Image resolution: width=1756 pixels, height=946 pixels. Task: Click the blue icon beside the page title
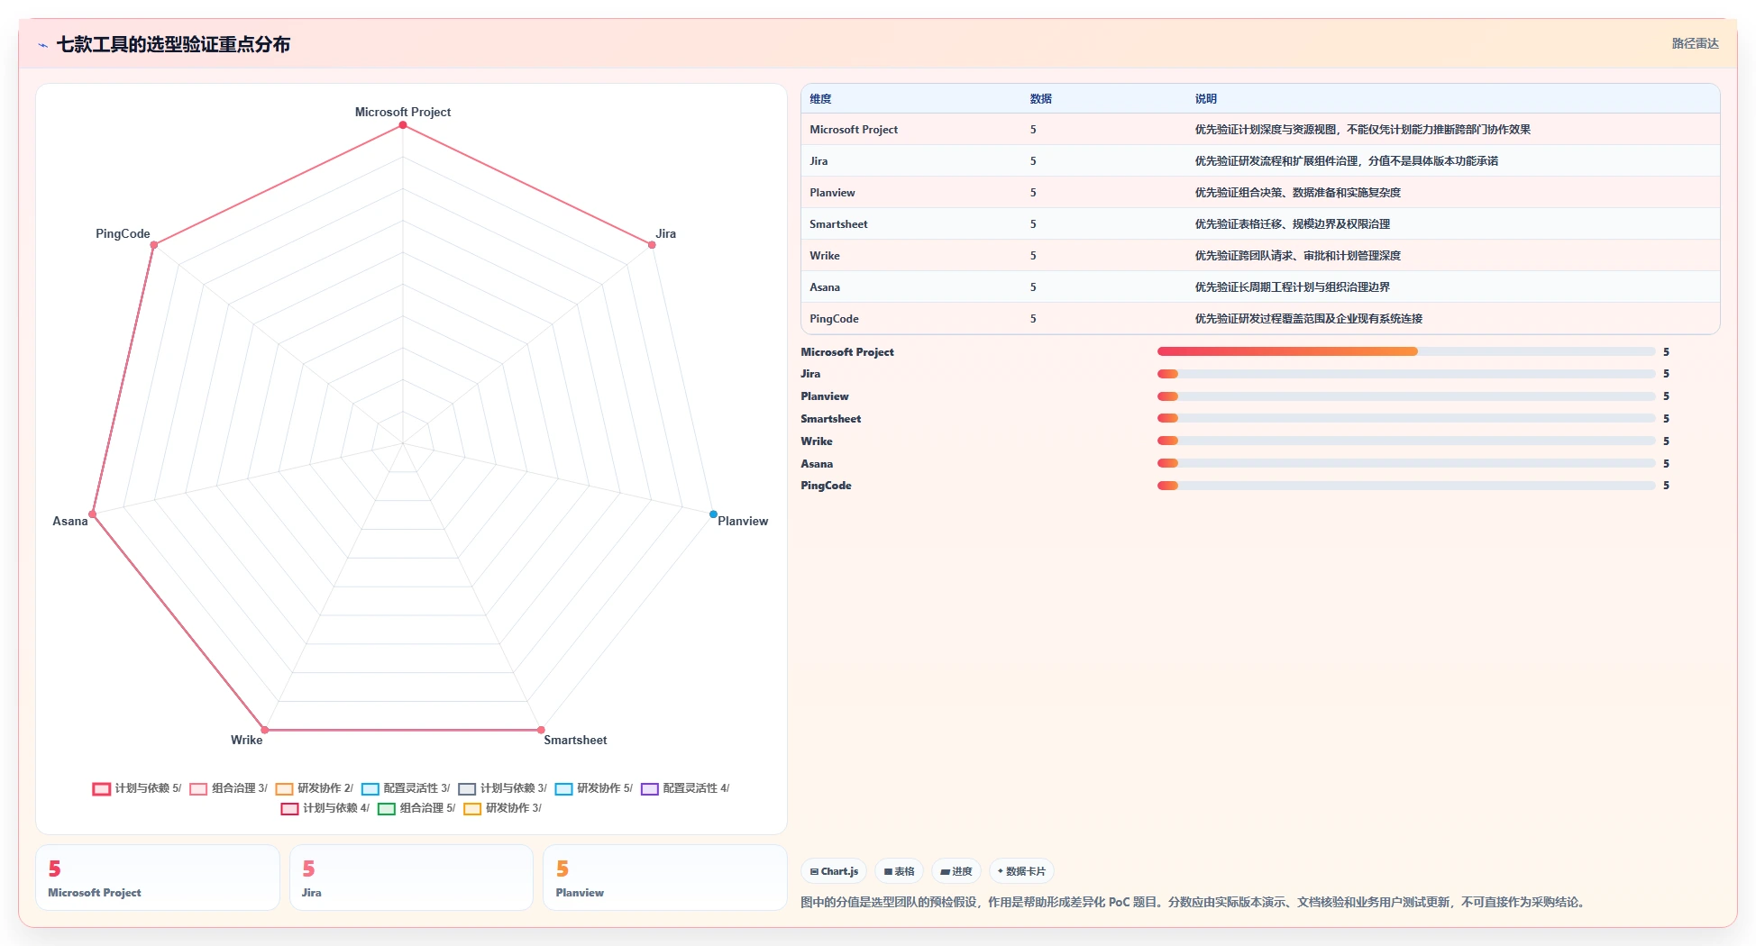pyautogui.click(x=42, y=45)
